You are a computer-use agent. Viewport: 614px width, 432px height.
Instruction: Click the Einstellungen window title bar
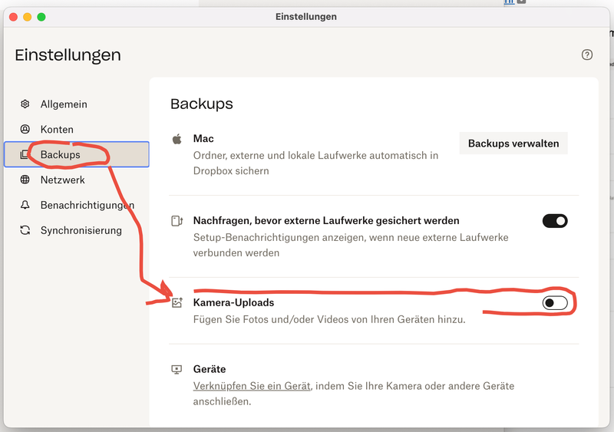point(305,16)
